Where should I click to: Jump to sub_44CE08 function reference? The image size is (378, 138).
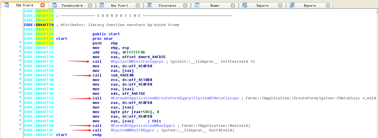(121, 75)
